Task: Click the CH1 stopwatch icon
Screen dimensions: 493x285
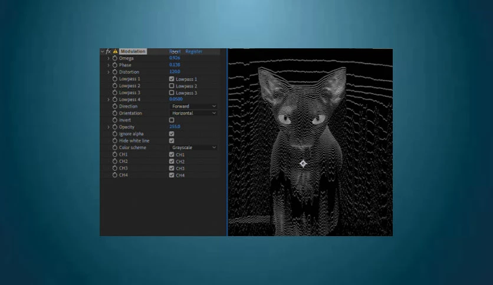Action: [115, 154]
